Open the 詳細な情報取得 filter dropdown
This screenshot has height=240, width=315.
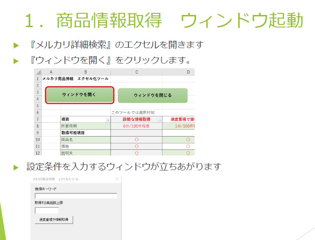pyautogui.click(x=160, y=120)
